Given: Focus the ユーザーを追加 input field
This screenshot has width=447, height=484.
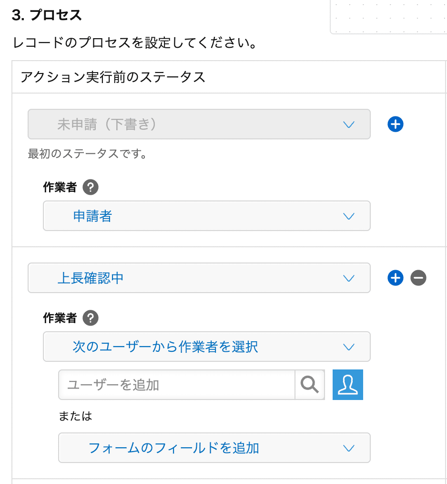Looking at the screenshot, I should point(177,385).
